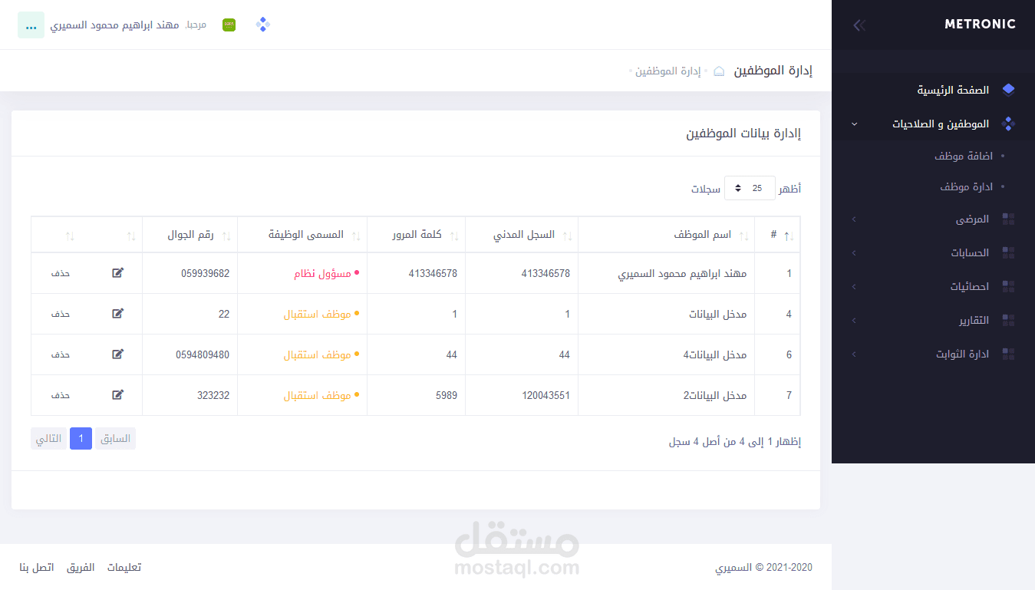Sort by رقم الجوال column header
Image resolution: width=1035 pixels, height=590 pixels.
click(190, 235)
